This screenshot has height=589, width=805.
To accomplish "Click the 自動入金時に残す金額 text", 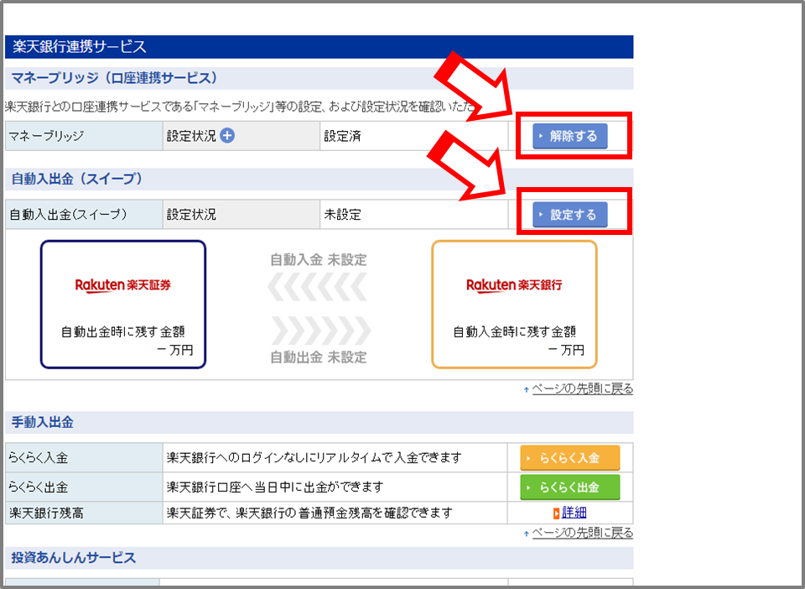I will coord(514,331).
